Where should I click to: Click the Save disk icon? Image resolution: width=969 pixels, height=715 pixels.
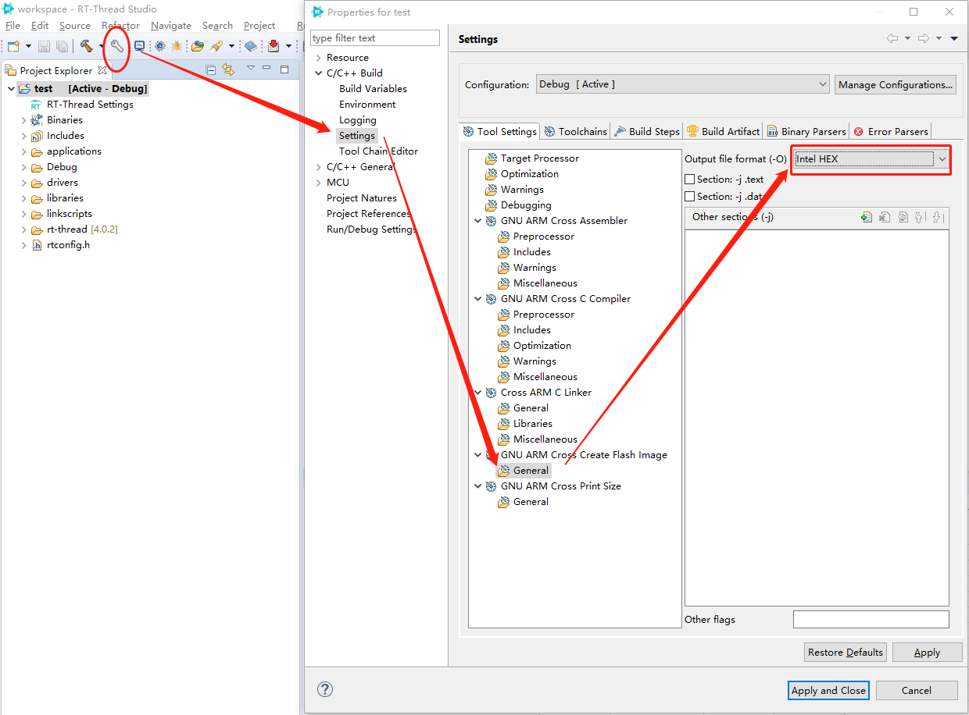pyautogui.click(x=44, y=47)
